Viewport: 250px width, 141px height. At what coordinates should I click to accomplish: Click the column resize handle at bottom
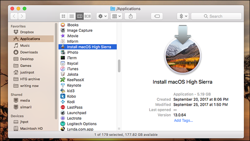119,129
